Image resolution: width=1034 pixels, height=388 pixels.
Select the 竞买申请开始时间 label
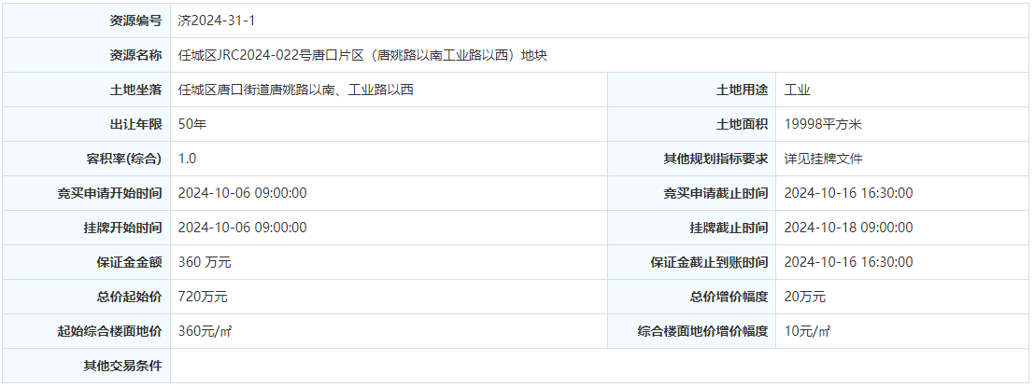pyautogui.click(x=108, y=193)
